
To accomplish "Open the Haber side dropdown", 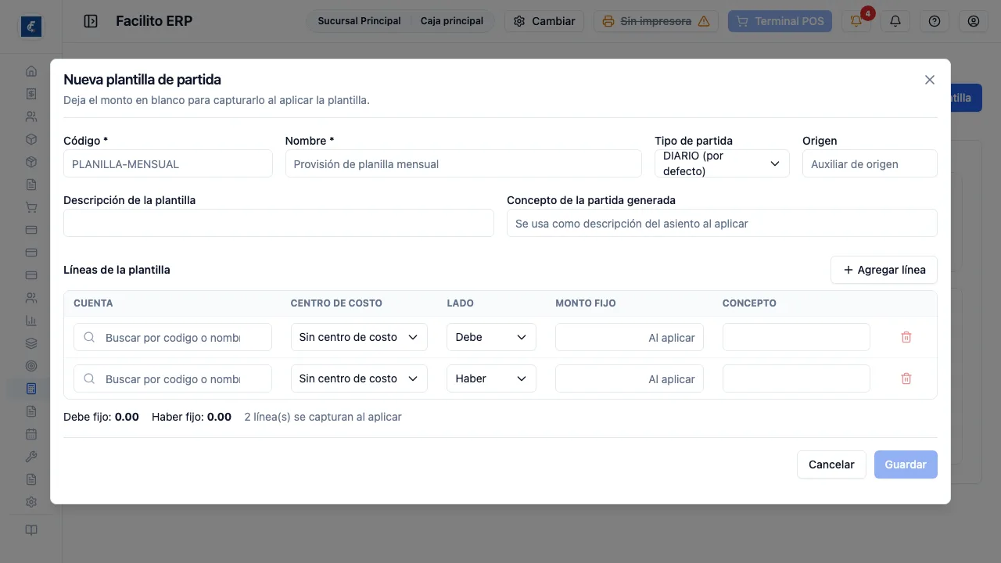I will pyautogui.click(x=491, y=378).
